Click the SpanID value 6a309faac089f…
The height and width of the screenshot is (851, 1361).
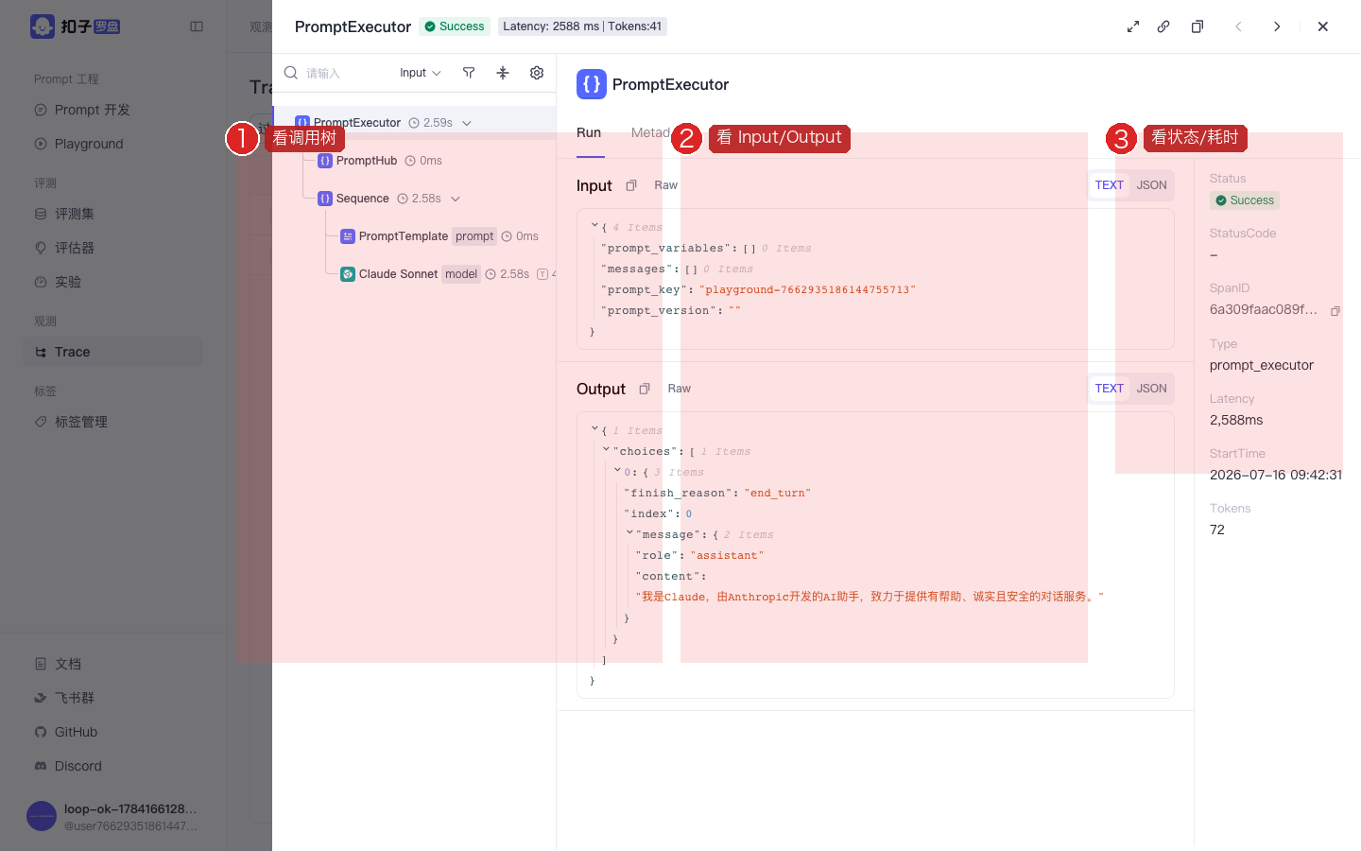click(1264, 310)
